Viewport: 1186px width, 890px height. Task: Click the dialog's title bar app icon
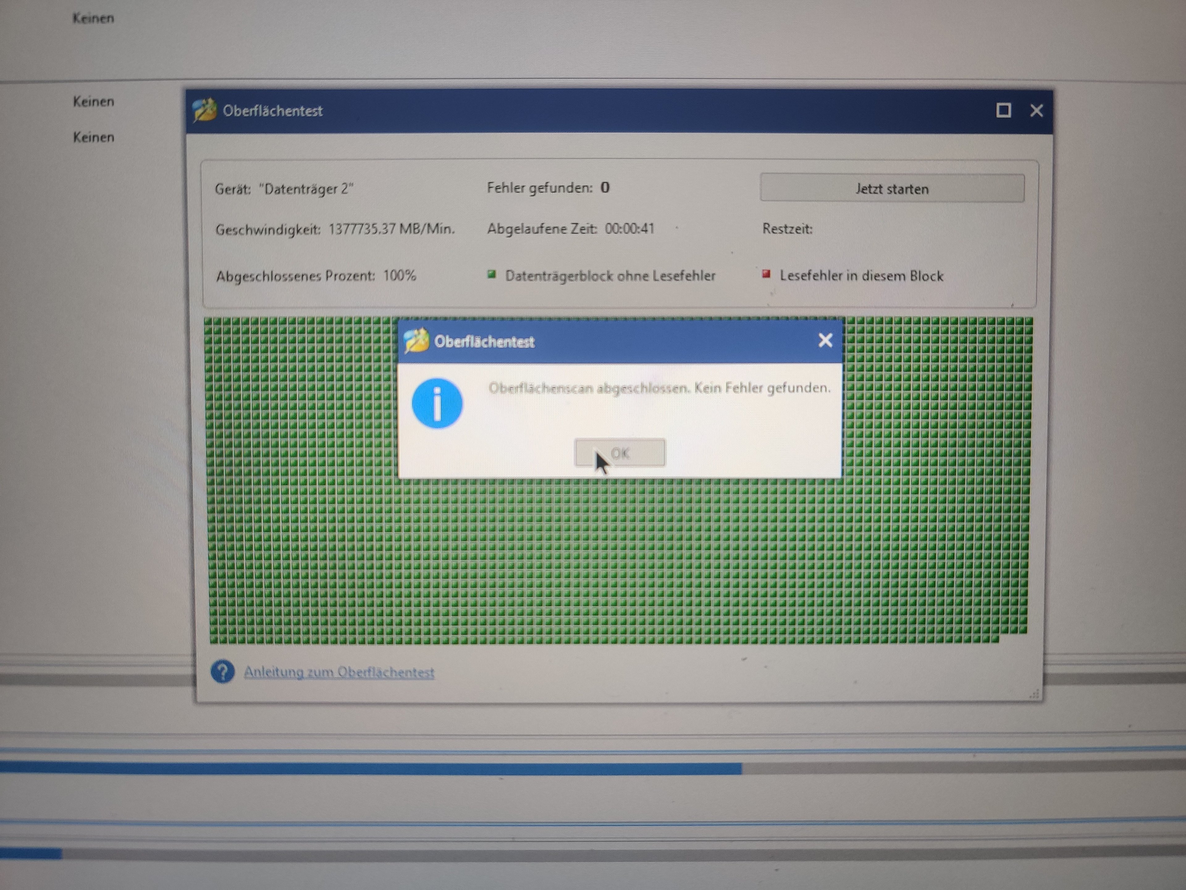pos(416,341)
